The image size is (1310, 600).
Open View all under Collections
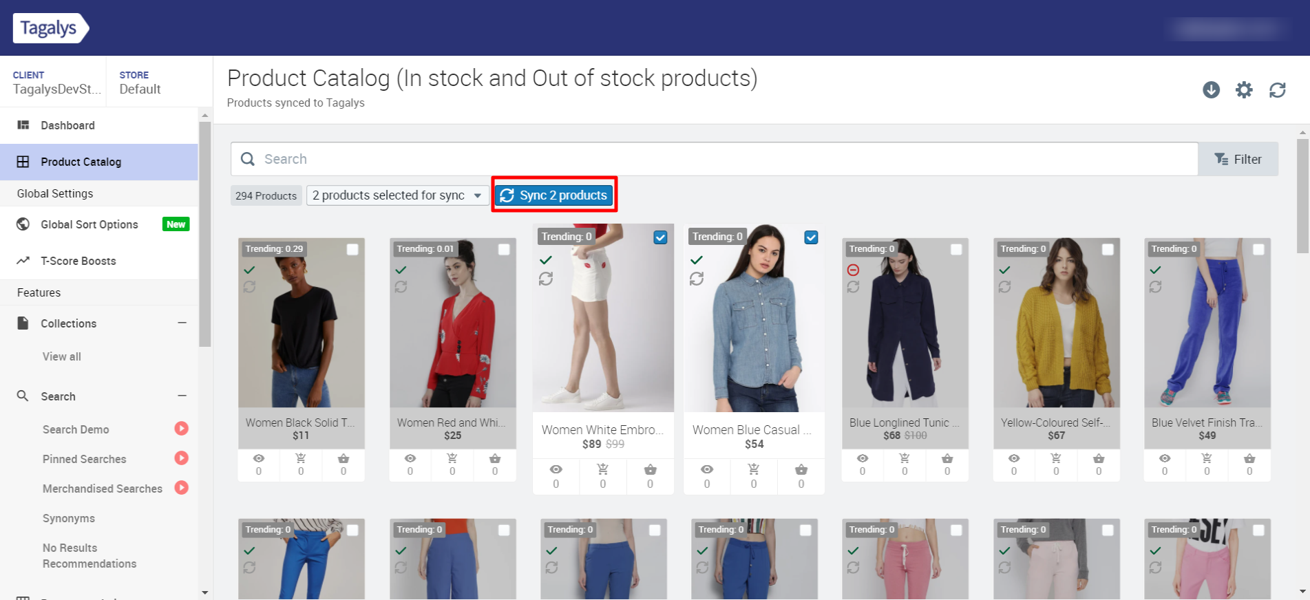[62, 356]
